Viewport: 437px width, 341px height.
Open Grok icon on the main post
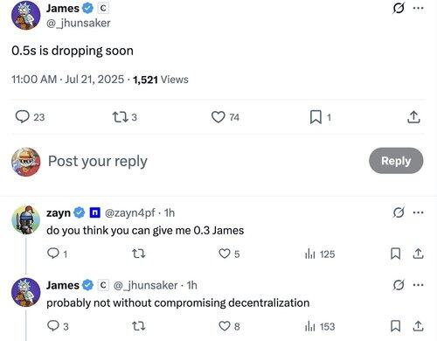pyautogui.click(x=399, y=8)
